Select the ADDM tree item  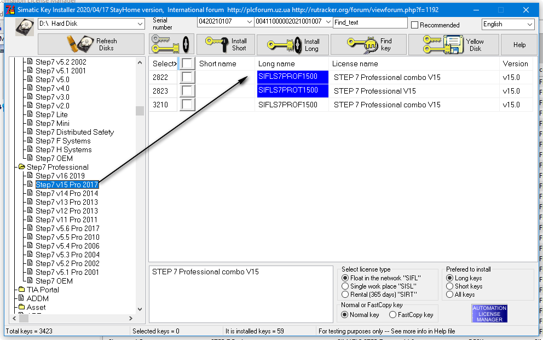(x=37, y=298)
